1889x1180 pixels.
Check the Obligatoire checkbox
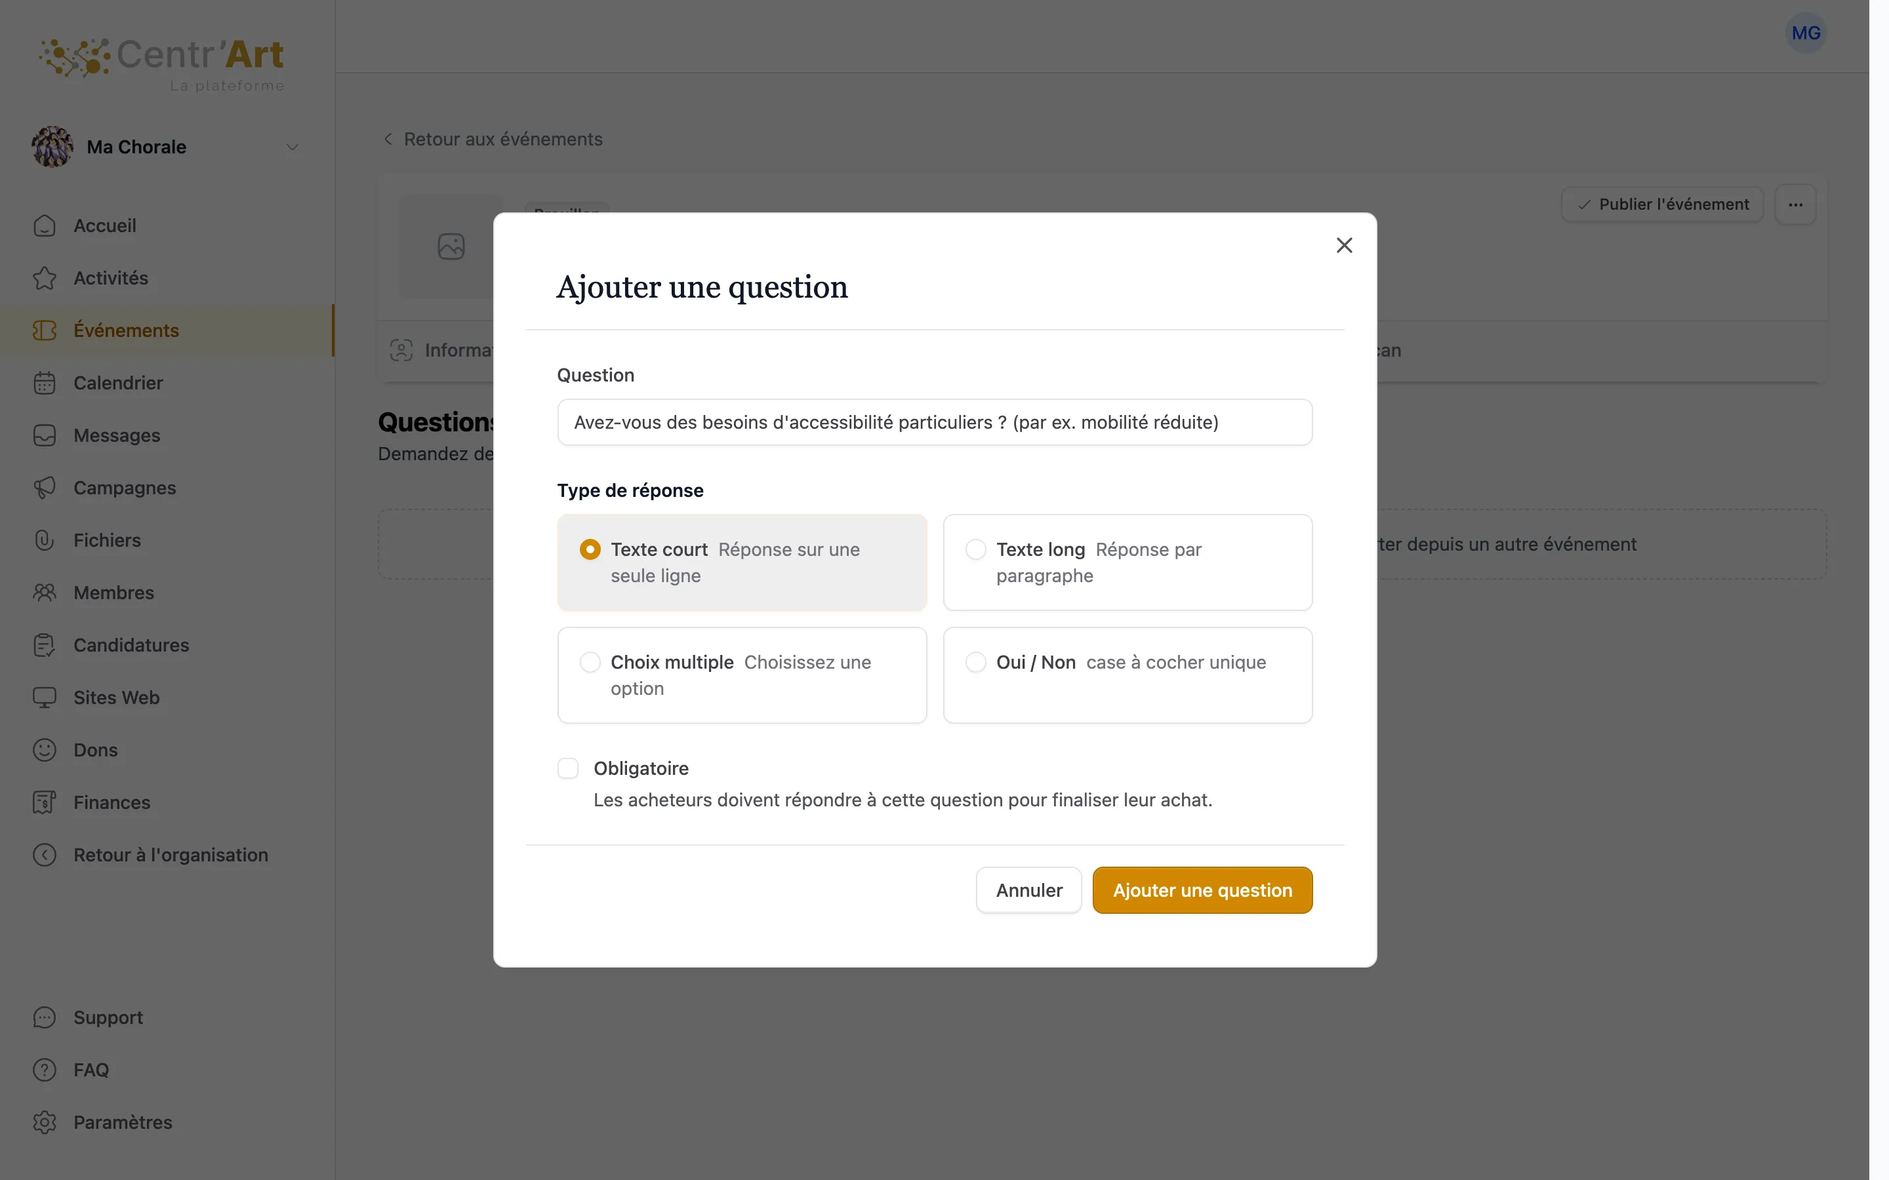(568, 769)
